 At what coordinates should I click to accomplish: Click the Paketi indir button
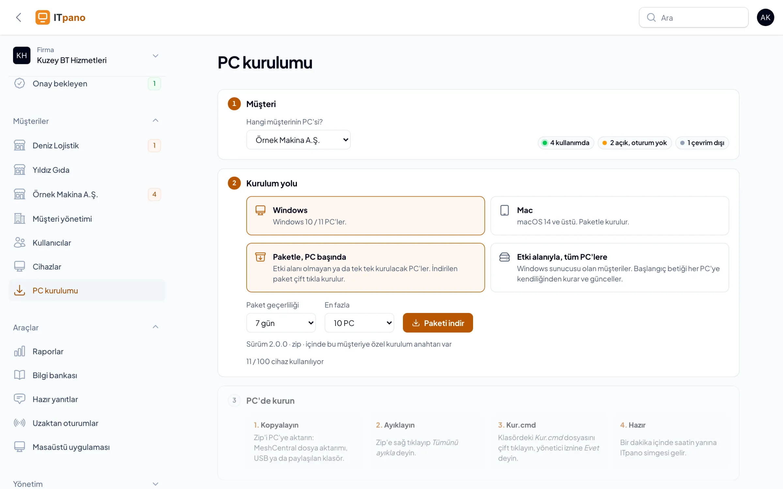tap(438, 323)
